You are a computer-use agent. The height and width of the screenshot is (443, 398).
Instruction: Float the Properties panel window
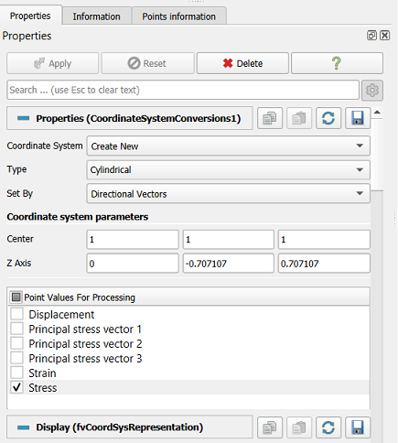coord(371,36)
